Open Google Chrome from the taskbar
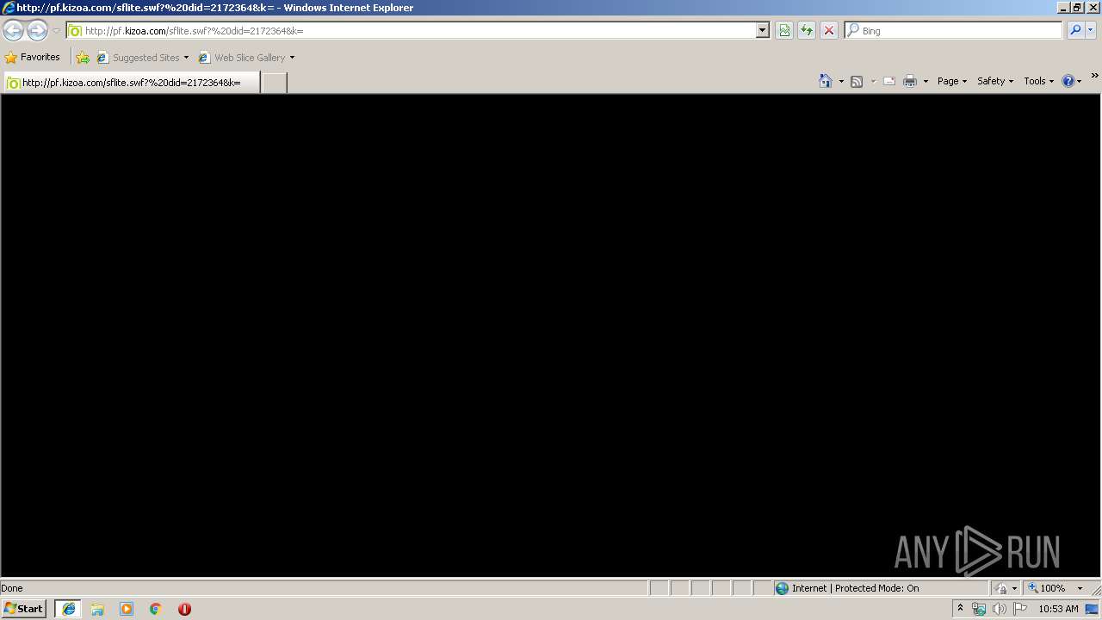 coord(156,609)
